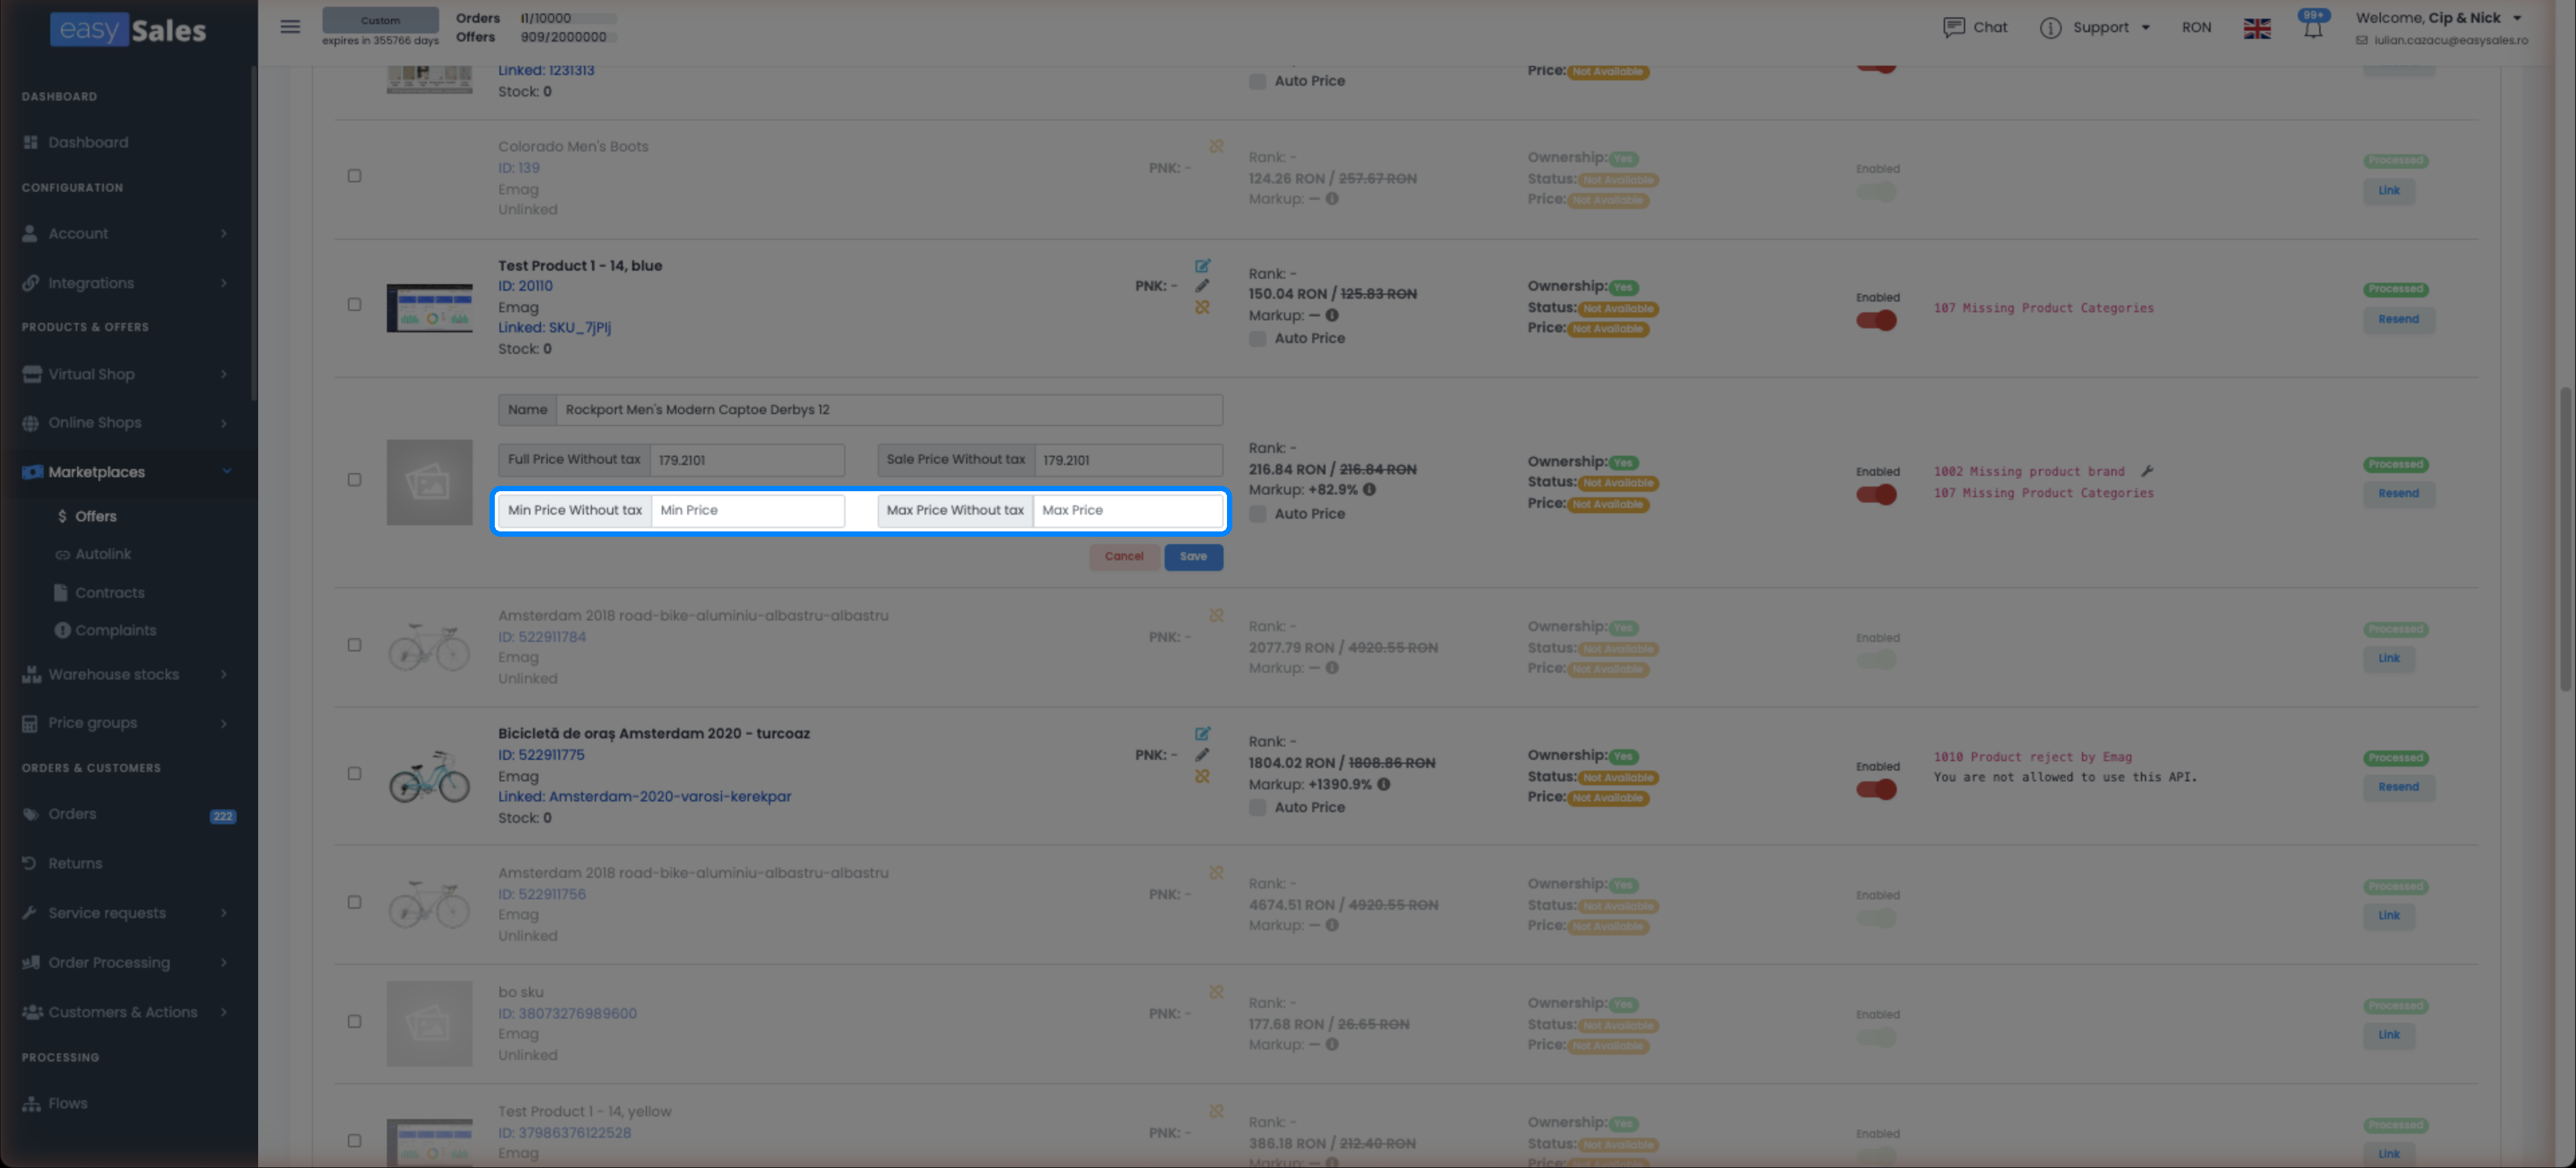Expand the Virtual Shop menu
2576x1168 pixels.
(x=127, y=375)
